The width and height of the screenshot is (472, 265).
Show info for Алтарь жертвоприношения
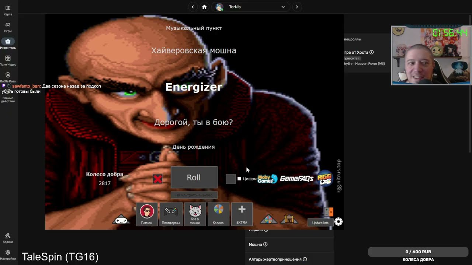click(305, 259)
